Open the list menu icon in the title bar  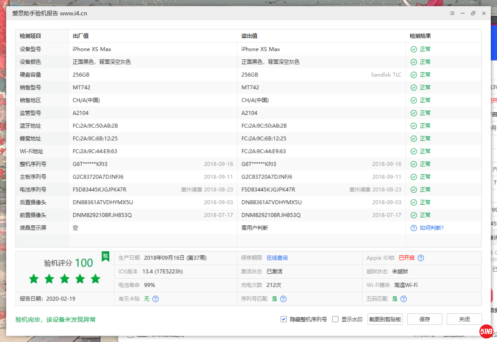pos(452,13)
